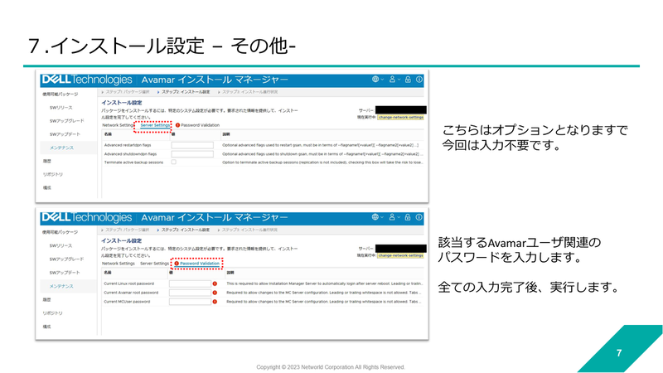
Task: Open dropdown arrow beside user icon in Password Validation screenshot
Action: (x=399, y=217)
